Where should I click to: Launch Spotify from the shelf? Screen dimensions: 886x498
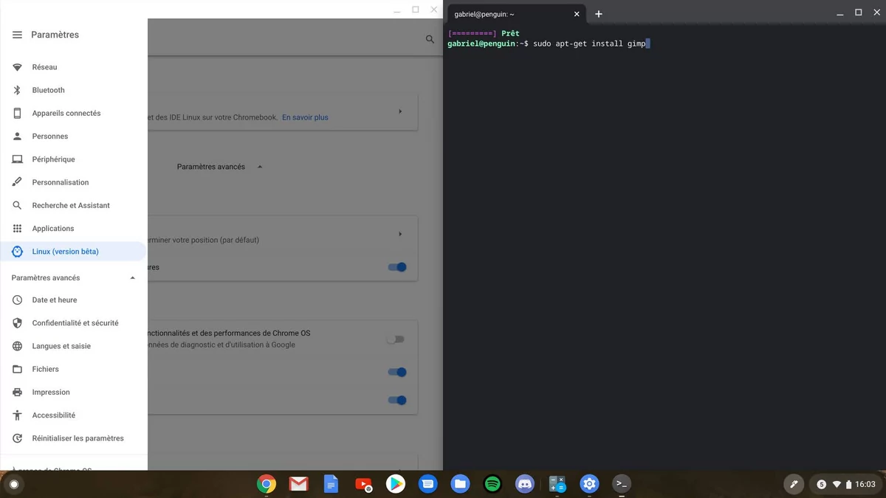pos(492,484)
